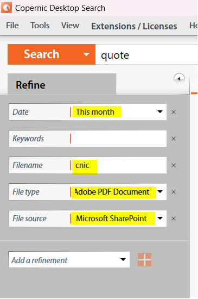The image size is (198, 299).
Task: Remove the Keywords refinement with its X
Action: coord(174,139)
